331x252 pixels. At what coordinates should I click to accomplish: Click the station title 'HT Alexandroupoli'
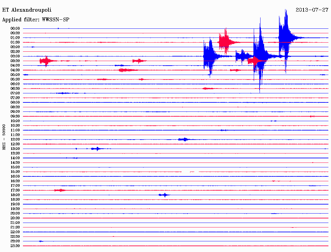[x=27, y=10]
